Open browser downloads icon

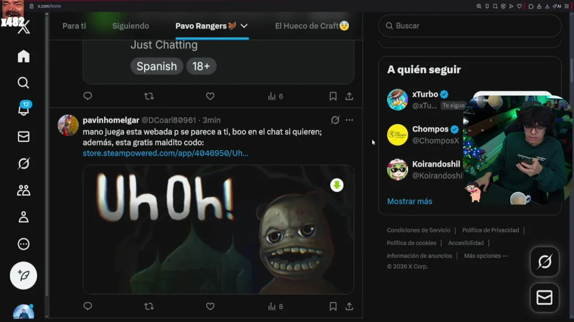click(x=547, y=6)
